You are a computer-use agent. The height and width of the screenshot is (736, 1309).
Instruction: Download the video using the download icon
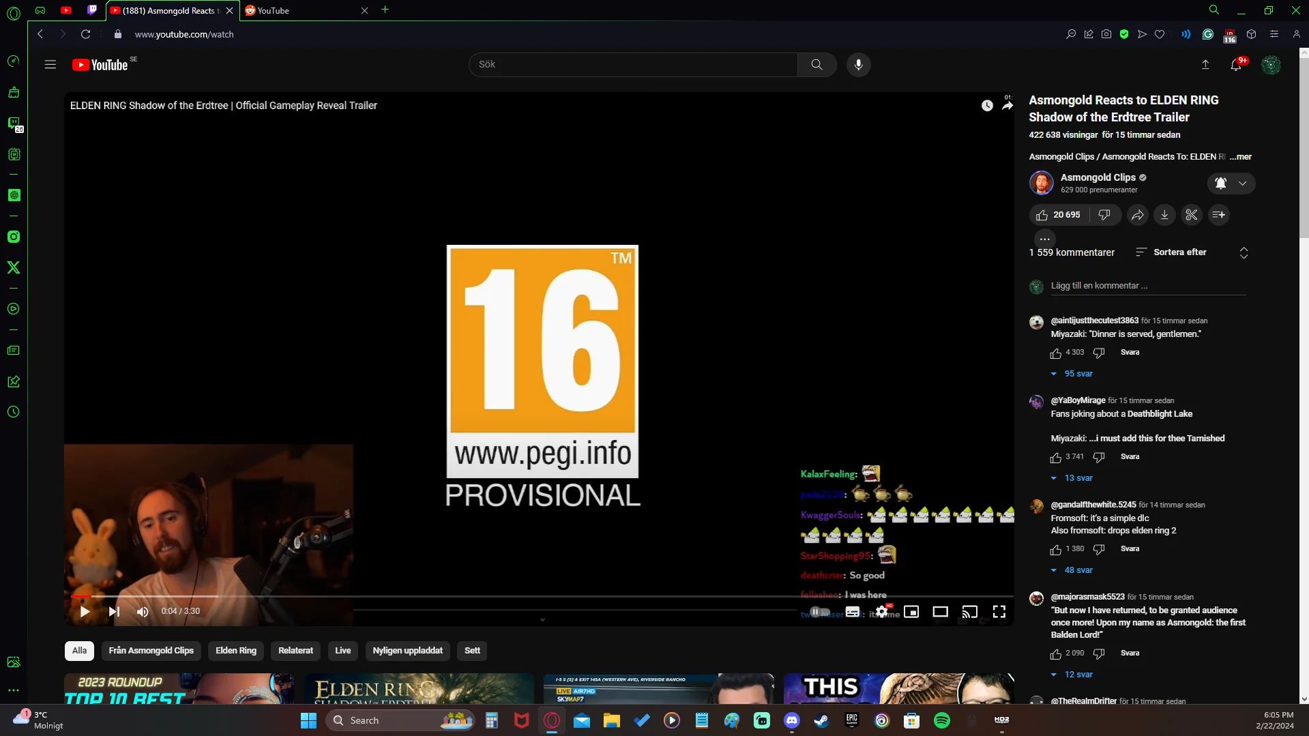pyautogui.click(x=1164, y=215)
